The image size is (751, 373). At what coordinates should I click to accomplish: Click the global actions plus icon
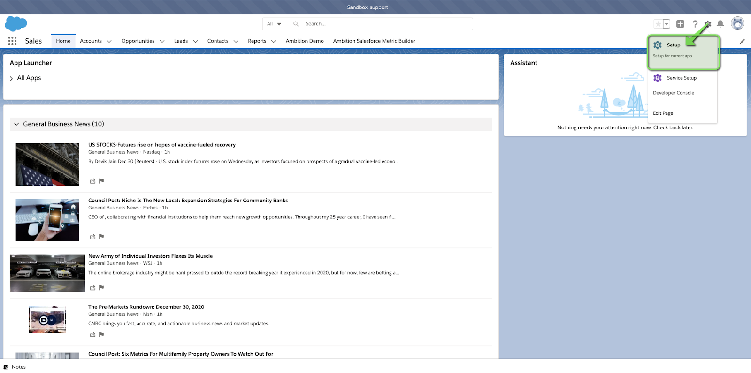click(x=680, y=24)
